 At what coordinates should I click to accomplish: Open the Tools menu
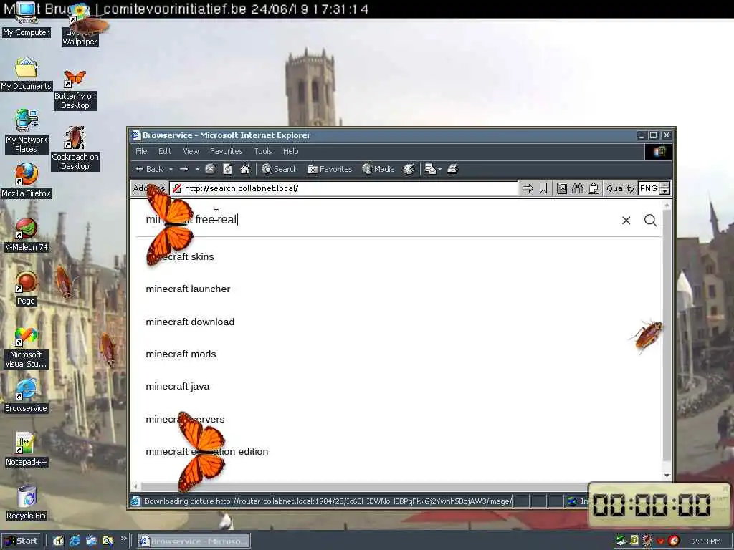tap(262, 151)
